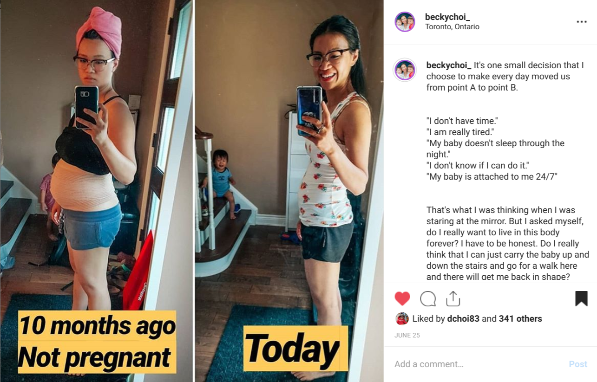
Task: Open the Toronto, Ontario location link
Action: tap(452, 27)
